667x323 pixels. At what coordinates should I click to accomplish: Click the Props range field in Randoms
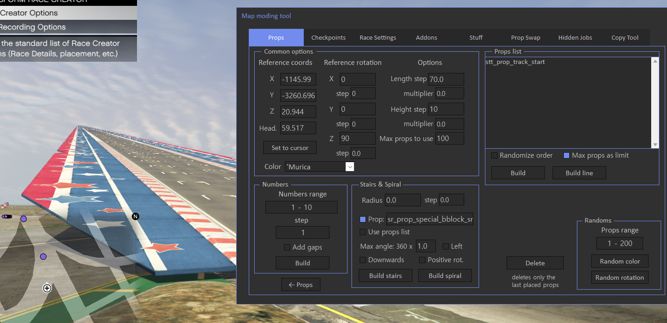(620, 243)
